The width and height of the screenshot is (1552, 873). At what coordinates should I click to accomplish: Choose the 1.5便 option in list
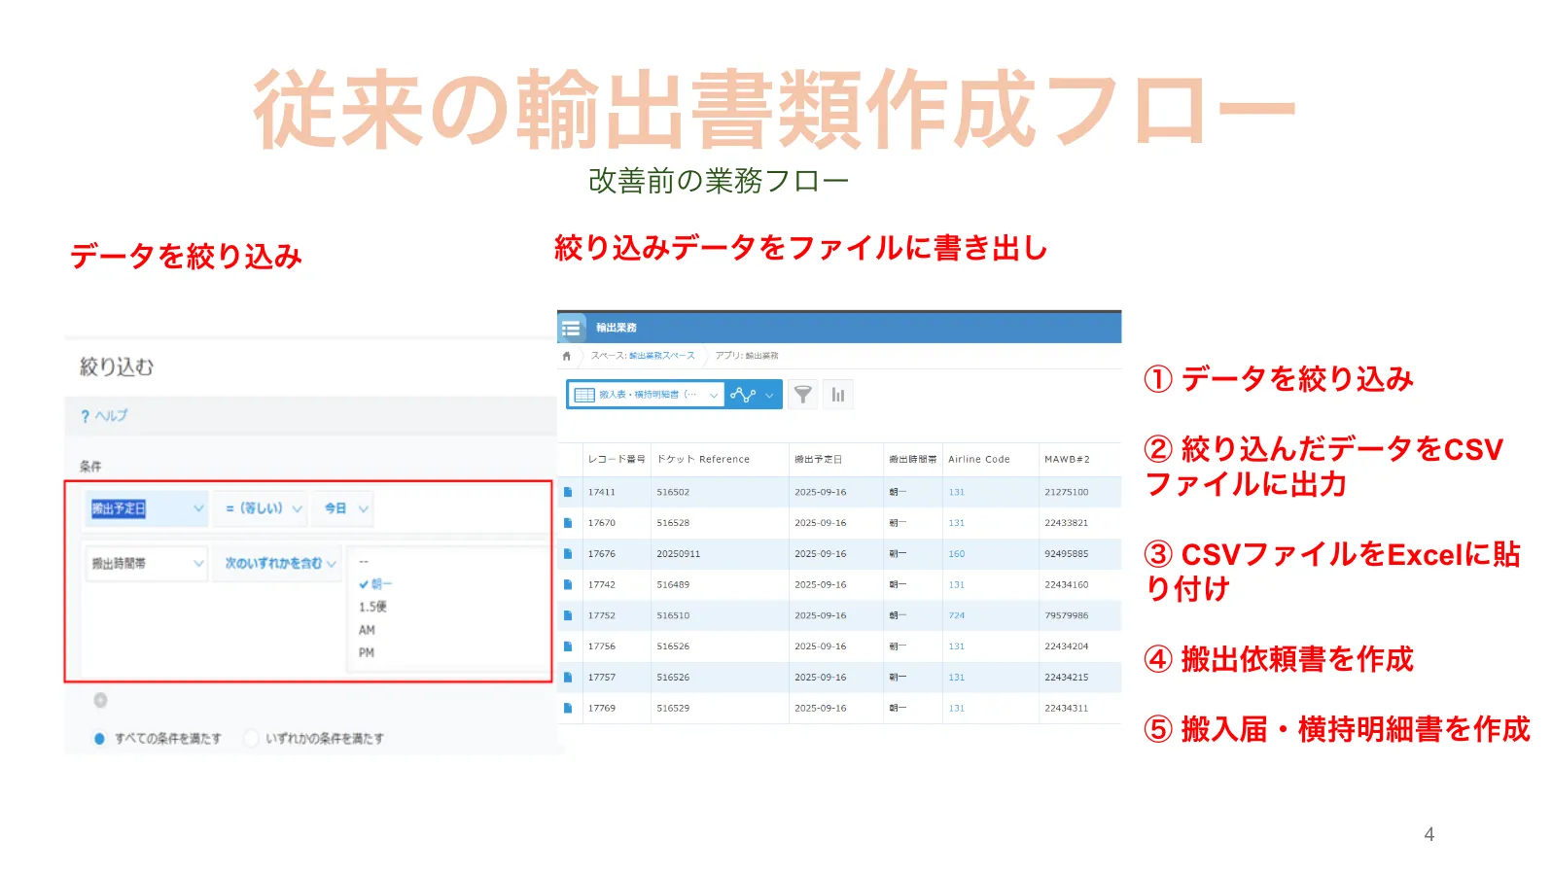tap(372, 607)
